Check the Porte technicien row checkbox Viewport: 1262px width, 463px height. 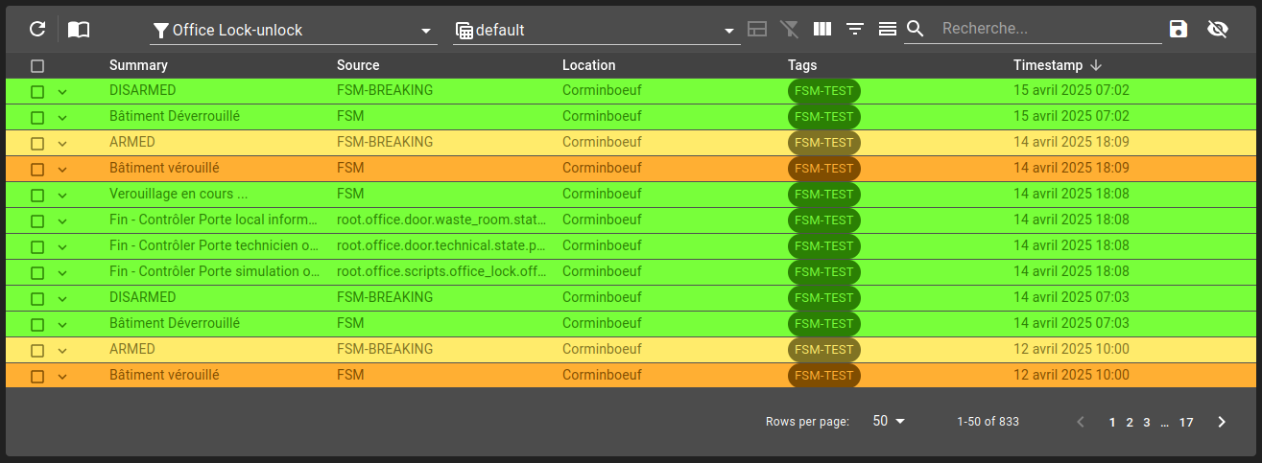click(x=37, y=246)
